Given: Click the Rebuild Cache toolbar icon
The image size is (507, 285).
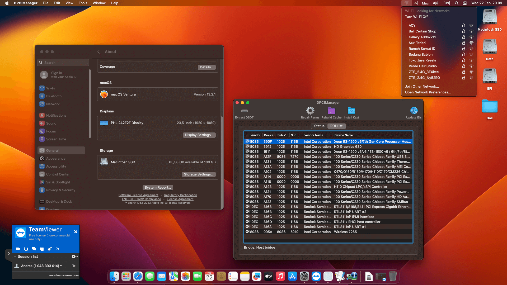Looking at the screenshot, I should [x=331, y=111].
